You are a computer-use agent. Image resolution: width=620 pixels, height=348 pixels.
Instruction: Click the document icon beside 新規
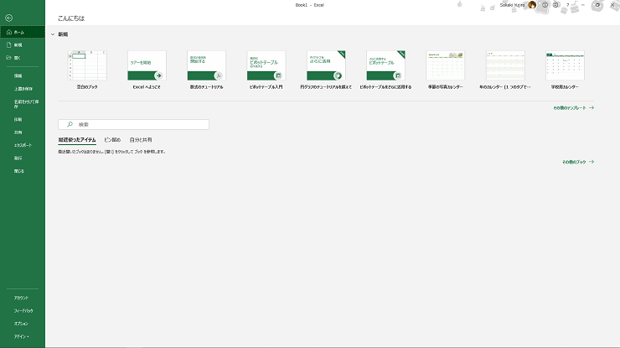click(x=9, y=45)
